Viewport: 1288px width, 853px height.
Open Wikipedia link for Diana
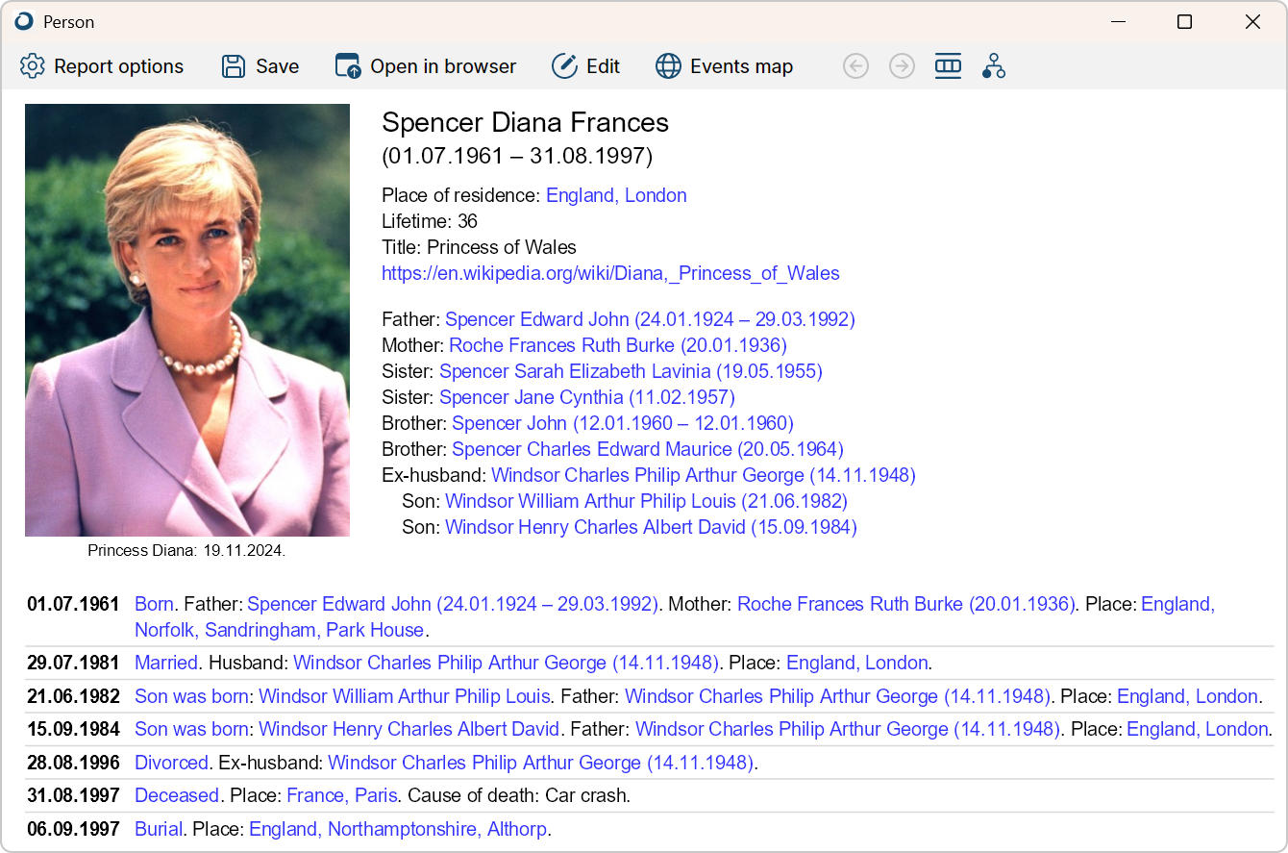pos(610,273)
